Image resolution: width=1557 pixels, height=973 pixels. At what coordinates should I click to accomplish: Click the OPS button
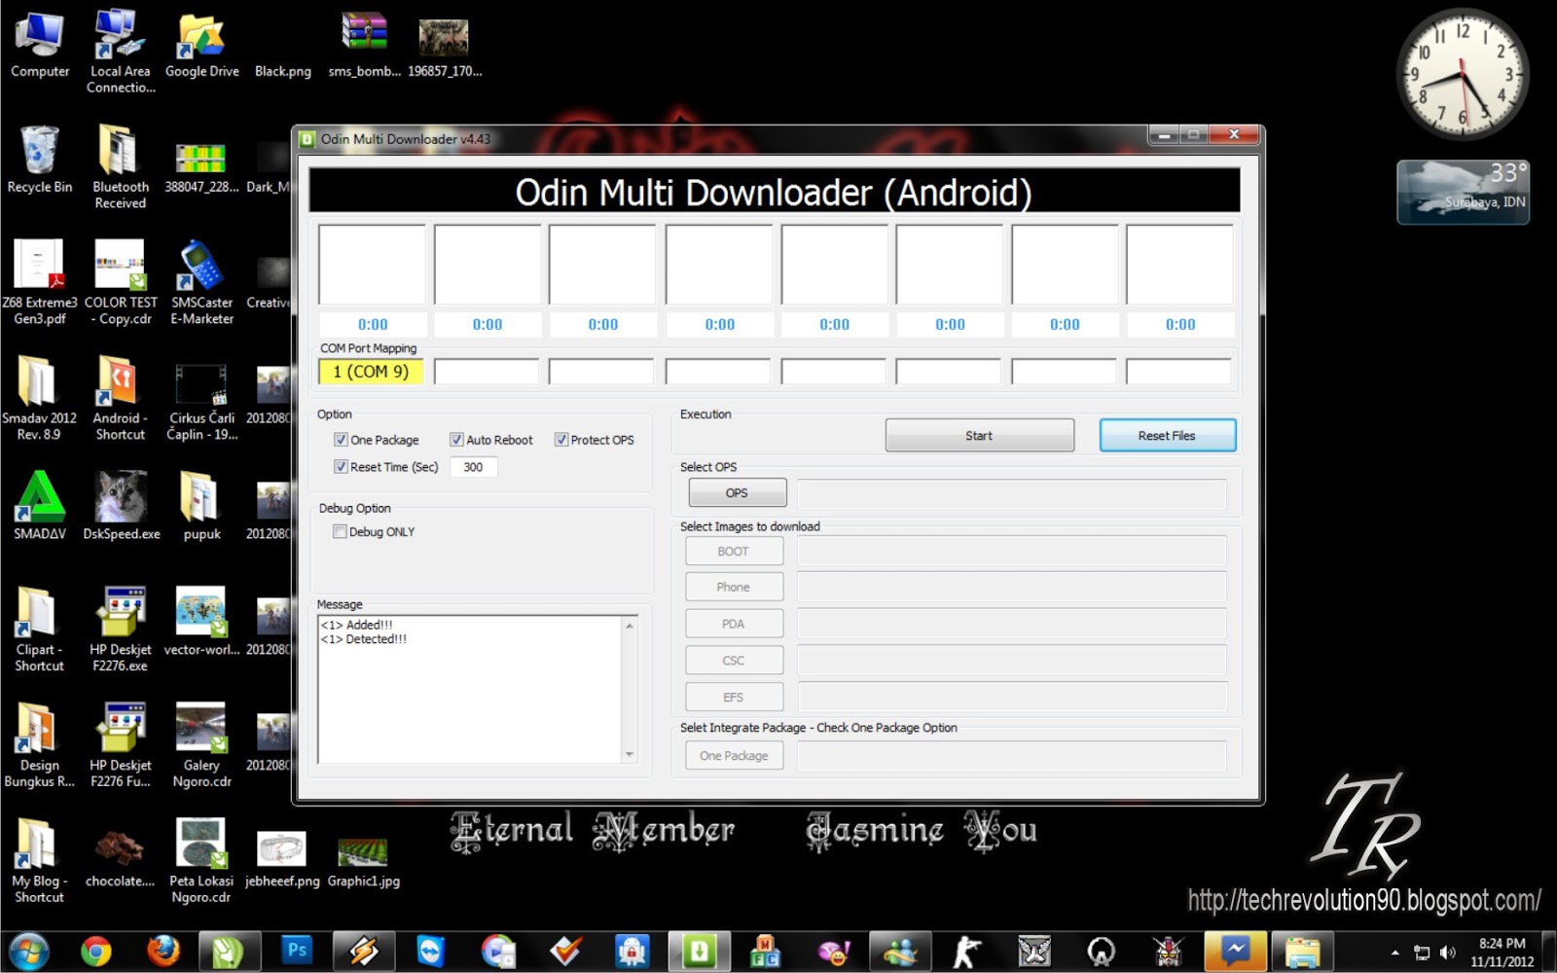tap(737, 492)
